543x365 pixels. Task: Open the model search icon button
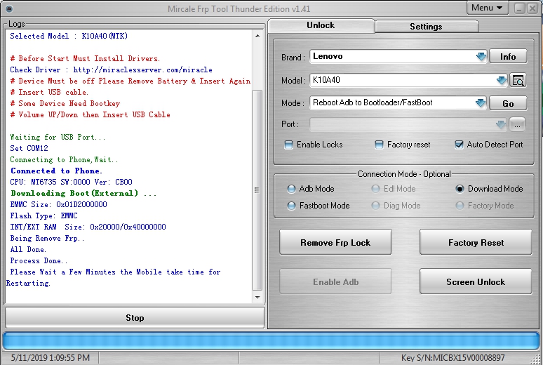(518, 81)
